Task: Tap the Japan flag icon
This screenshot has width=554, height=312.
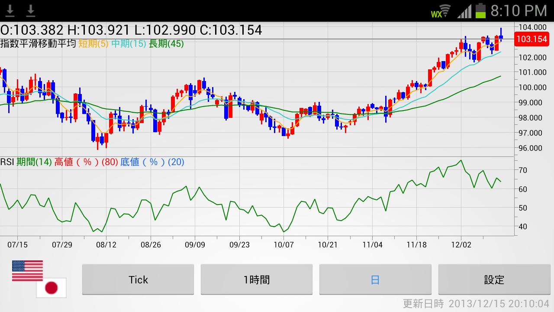Action: (x=51, y=288)
